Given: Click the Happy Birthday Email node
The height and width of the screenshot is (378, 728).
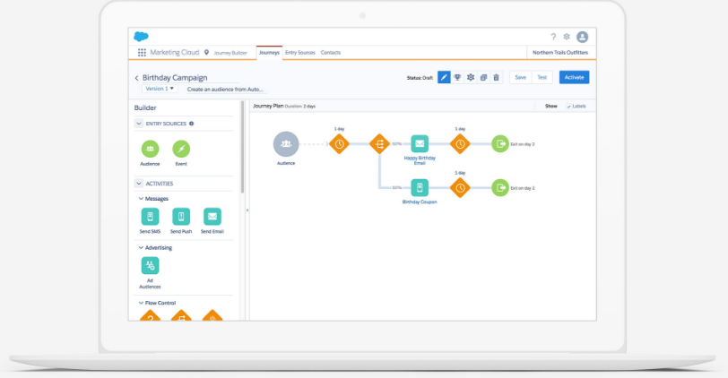Looking at the screenshot, I should click(420, 143).
